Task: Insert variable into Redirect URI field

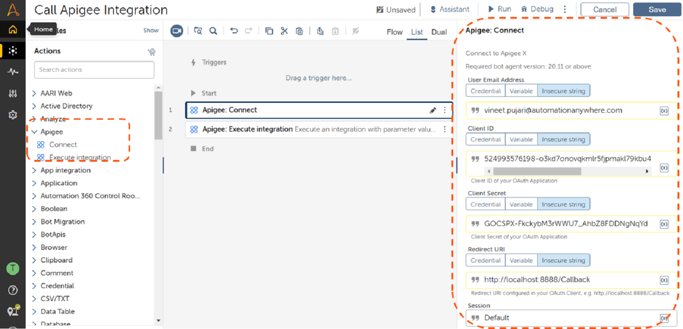Action: pos(664,280)
